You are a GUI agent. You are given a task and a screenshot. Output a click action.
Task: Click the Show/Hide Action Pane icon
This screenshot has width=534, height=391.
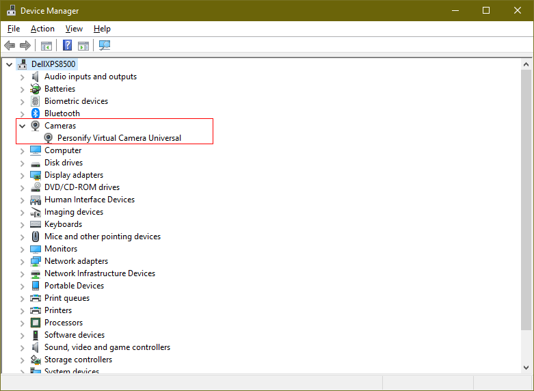tap(83, 46)
